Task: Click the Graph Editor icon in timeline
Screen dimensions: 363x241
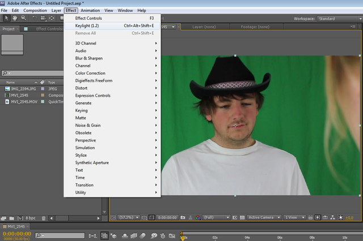Action: click(172, 236)
